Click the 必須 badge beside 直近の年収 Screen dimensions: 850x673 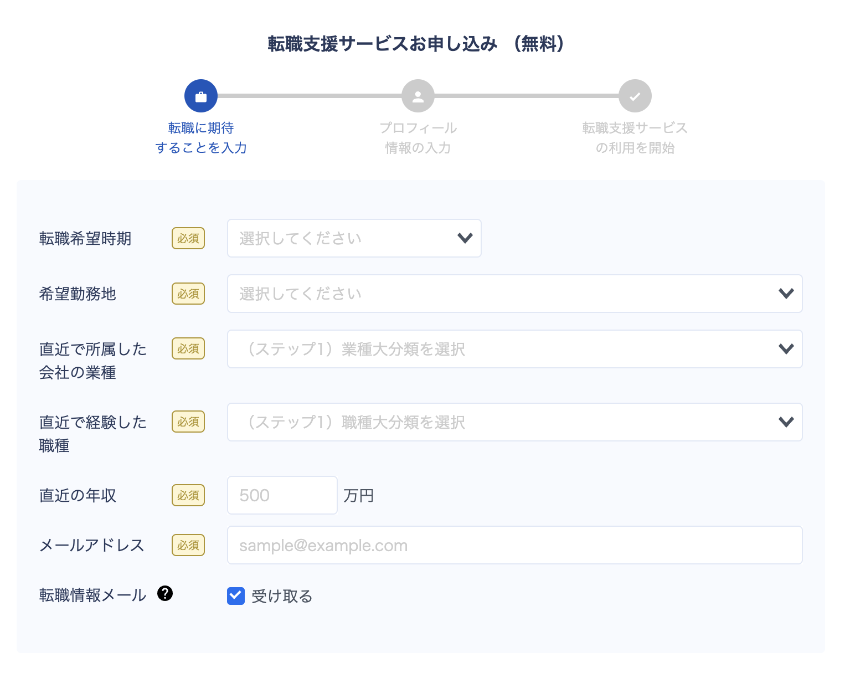[x=188, y=495]
